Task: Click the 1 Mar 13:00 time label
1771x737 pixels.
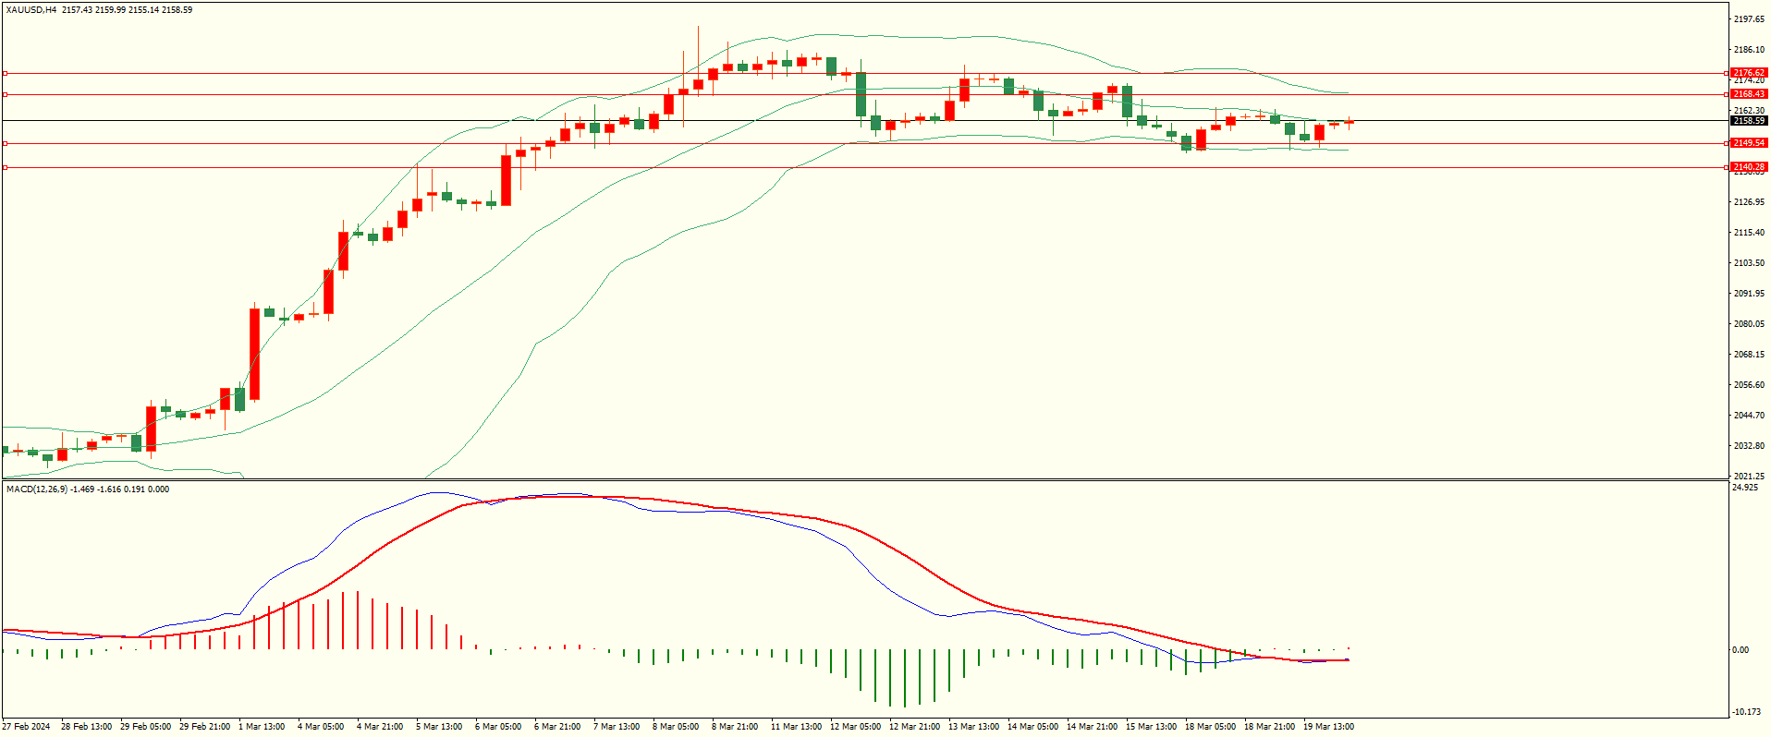Action: [x=262, y=727]
